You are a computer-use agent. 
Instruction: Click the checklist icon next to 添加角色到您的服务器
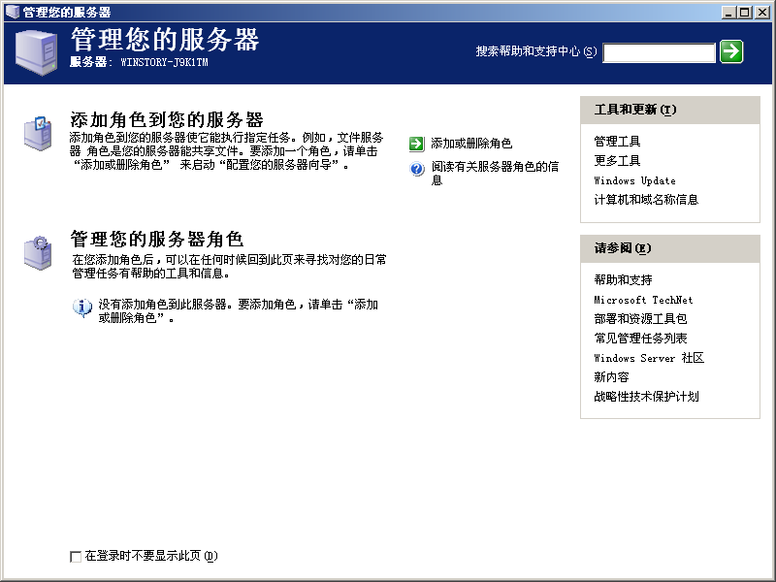pos(37,131)
